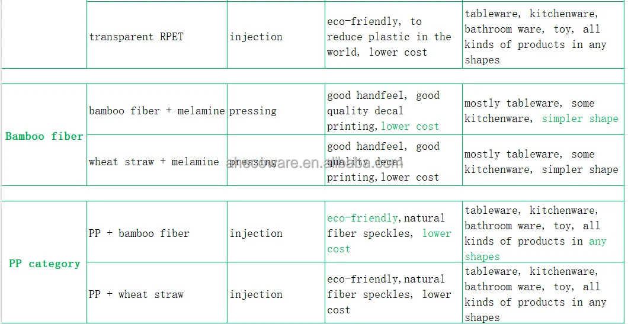The image size is (628, 324).
Task: Select PP + wheat straw features cell
Action: click(393, 293)
